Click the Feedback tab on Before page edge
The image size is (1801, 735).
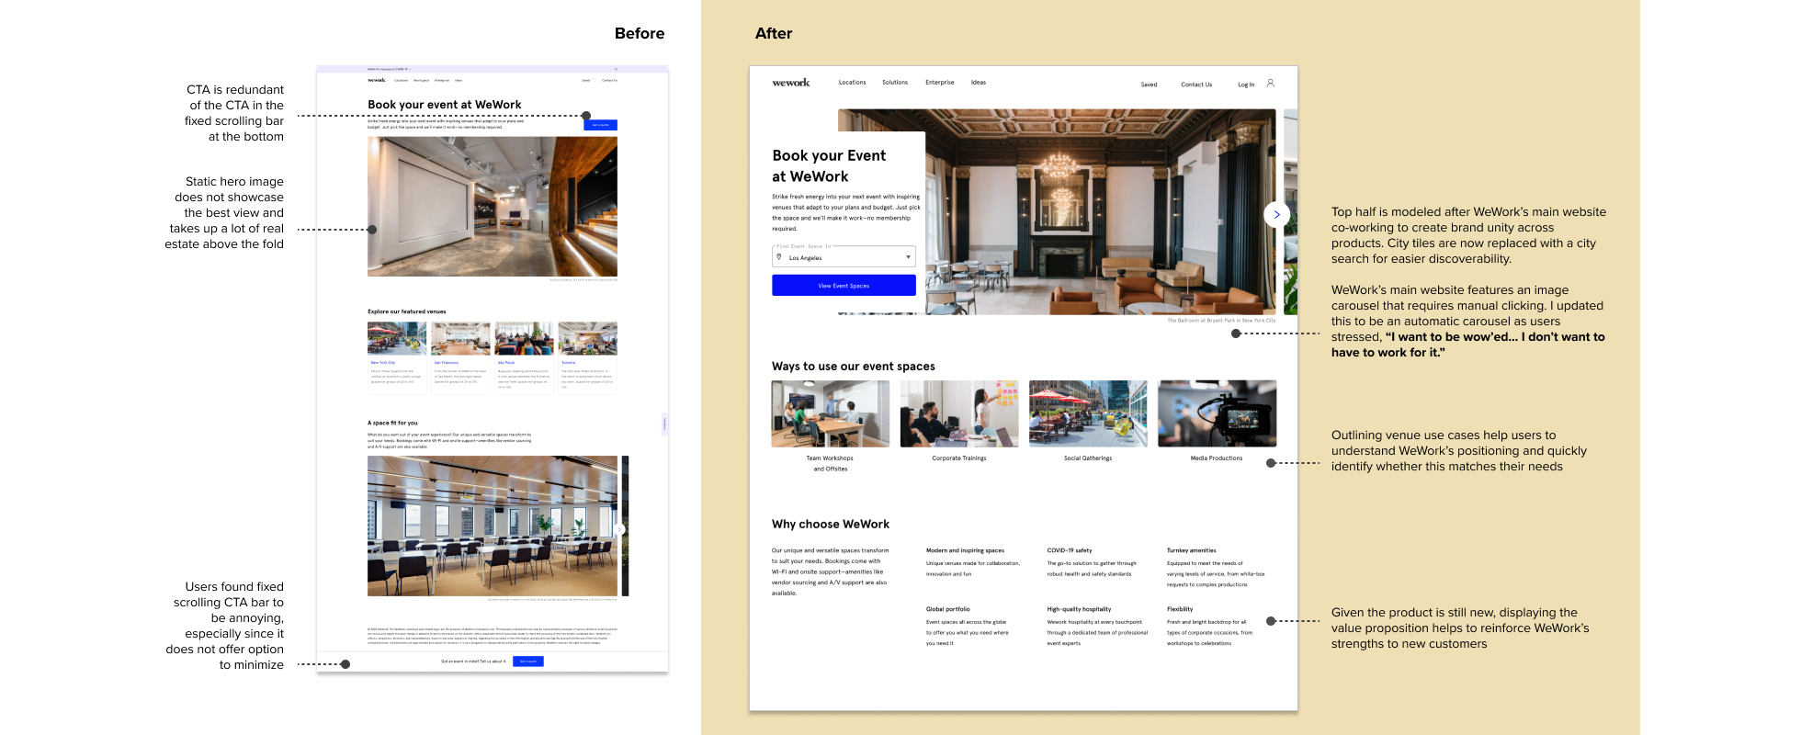[664, 424]
